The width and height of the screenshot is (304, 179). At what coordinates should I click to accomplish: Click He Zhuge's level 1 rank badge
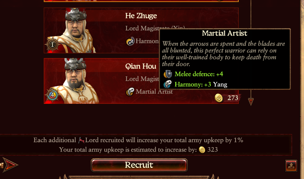coord(52,45)
